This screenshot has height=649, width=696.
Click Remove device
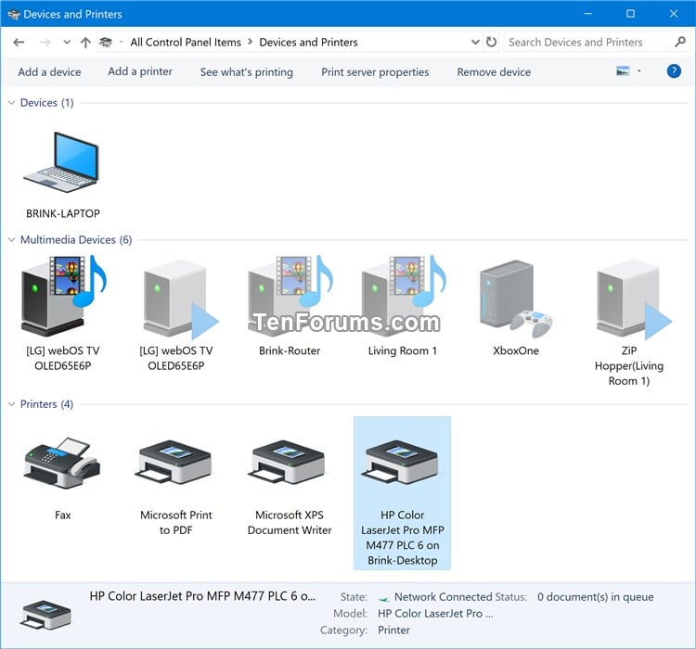coord(494,72)
